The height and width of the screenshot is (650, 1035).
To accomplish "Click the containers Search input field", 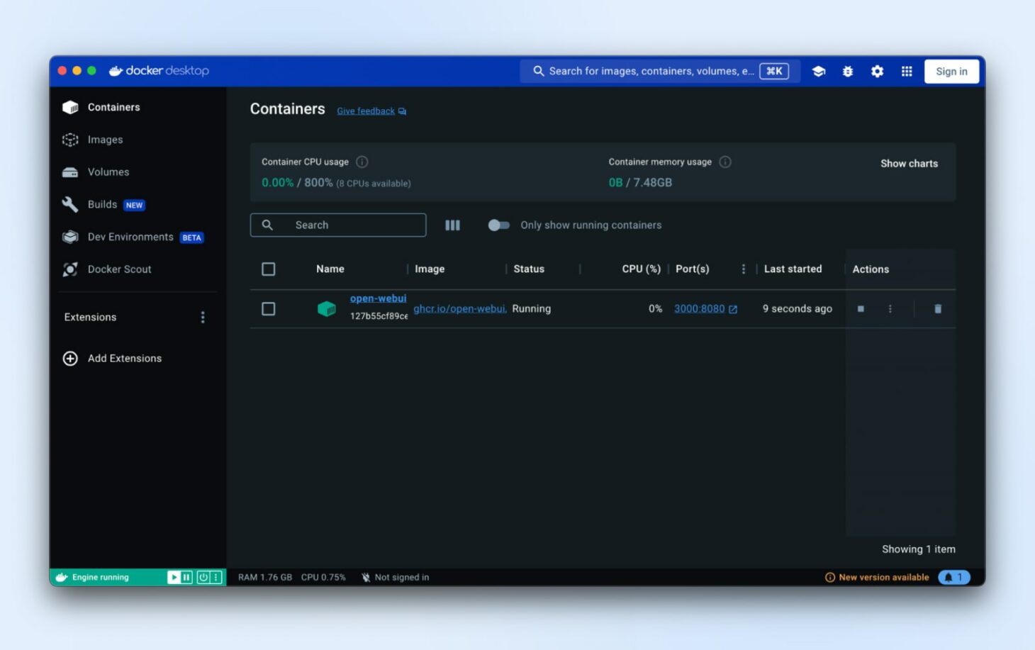I will [x=347, y=225].
